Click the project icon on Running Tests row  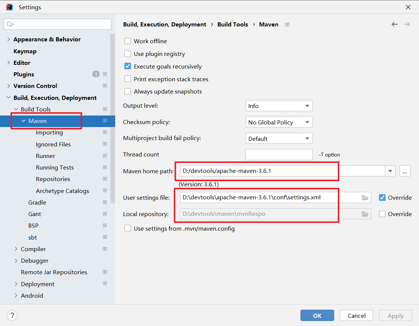pos(105,167)
